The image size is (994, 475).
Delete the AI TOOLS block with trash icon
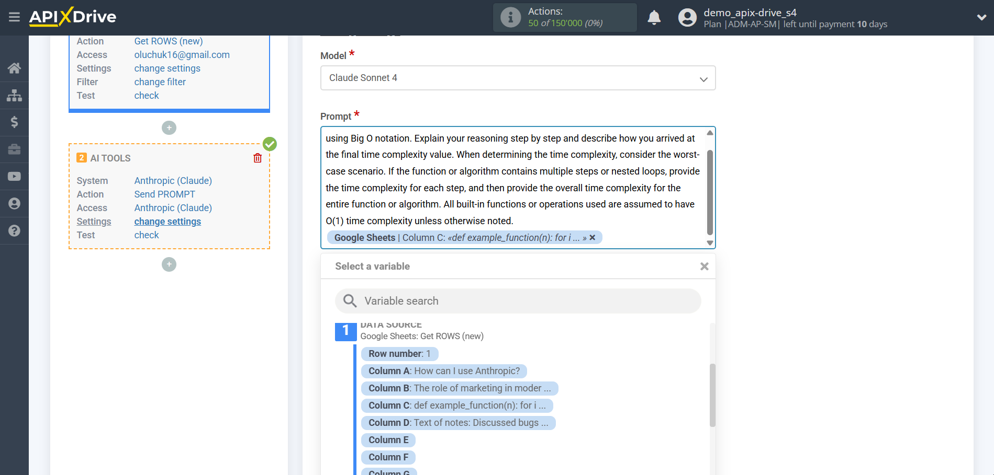tap(258, 158)
